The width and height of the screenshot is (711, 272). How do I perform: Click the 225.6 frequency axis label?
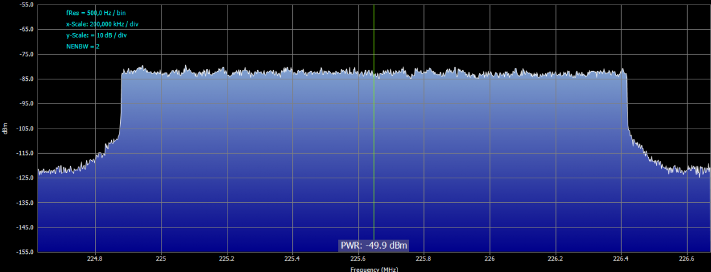click(358, 259)
